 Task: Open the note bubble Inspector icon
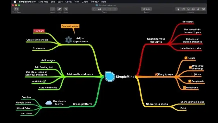tap(183, 9)
